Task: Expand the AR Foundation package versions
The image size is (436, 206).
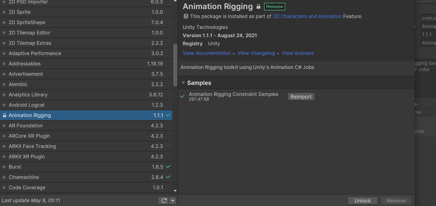Action: tap(4, 125)
